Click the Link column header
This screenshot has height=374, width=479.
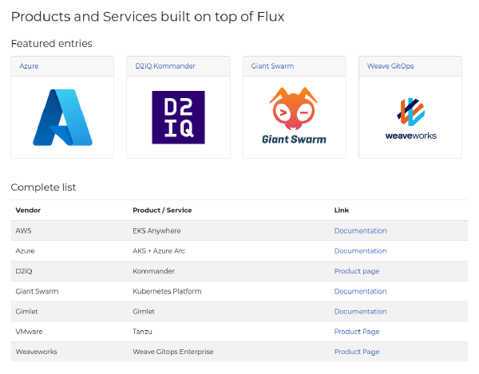(341, 211)
